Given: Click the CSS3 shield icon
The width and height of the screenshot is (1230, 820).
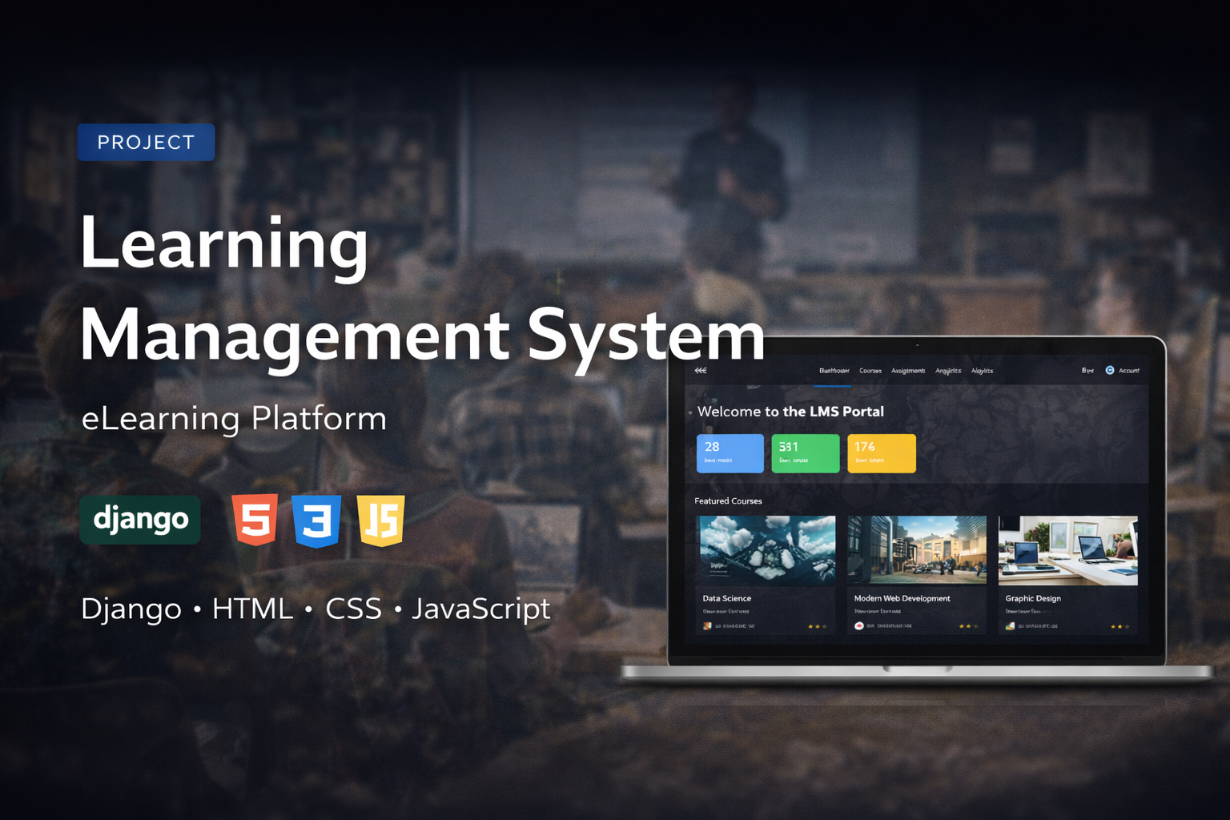Looking at the screenshot, I should click(x=318, y=521).
